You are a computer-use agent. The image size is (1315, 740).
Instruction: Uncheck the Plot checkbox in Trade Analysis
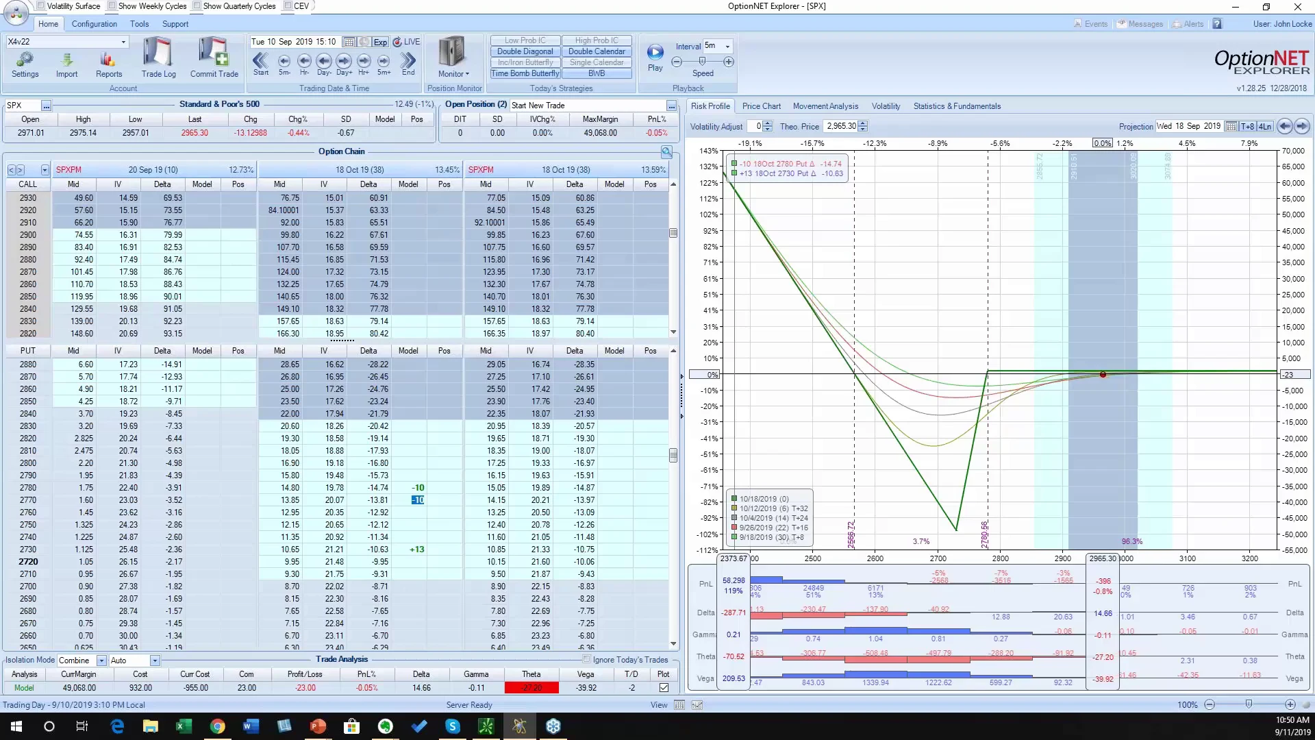[x=664, y=688]
